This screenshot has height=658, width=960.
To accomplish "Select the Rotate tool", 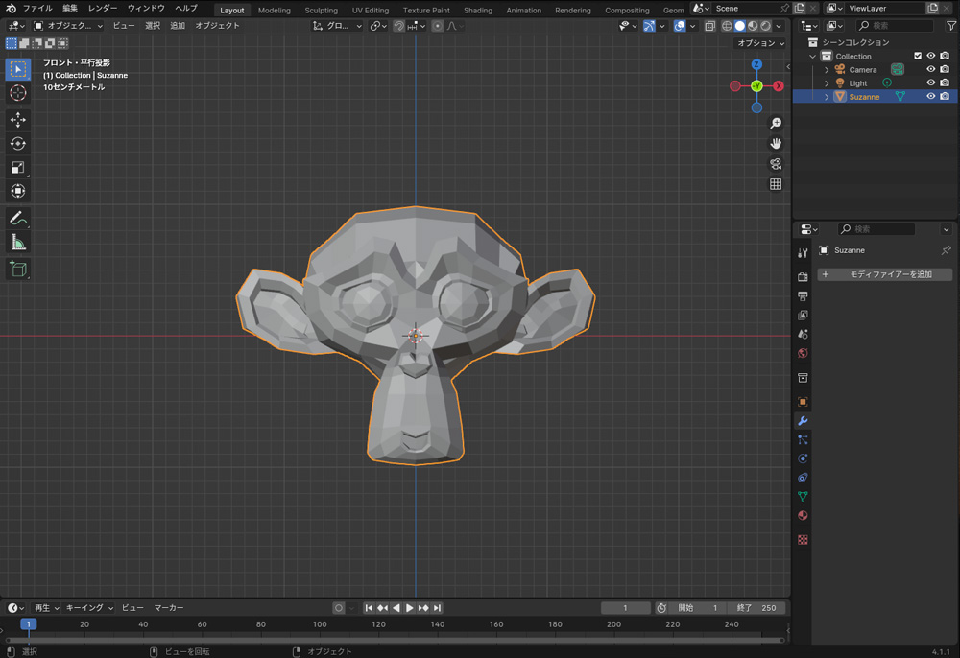I will [x=17, y=144].
